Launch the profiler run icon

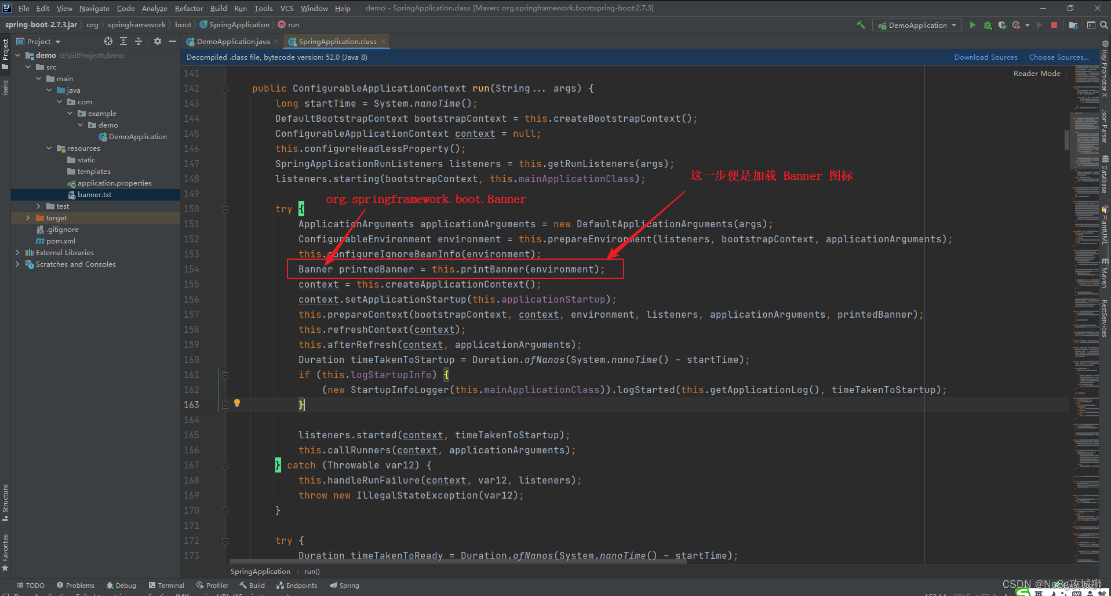pyautogui.click(x=1016, y=25)
